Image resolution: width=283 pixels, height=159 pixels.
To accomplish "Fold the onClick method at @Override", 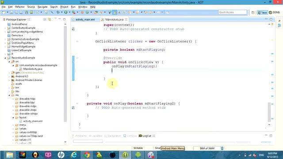I will click(77, 58).
